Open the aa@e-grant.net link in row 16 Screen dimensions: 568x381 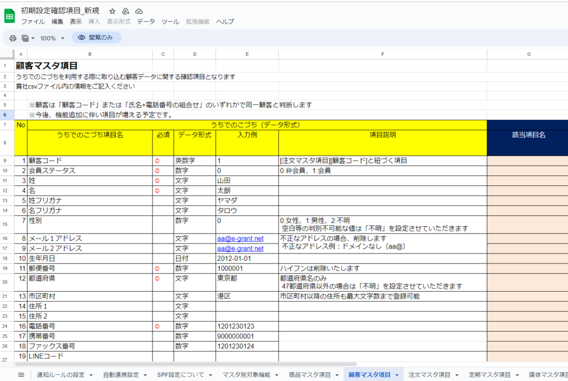(x=240, y=238)
